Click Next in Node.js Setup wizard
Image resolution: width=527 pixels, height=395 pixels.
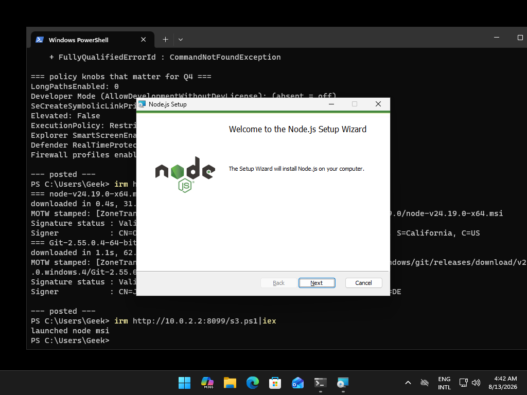pos(317,283)
